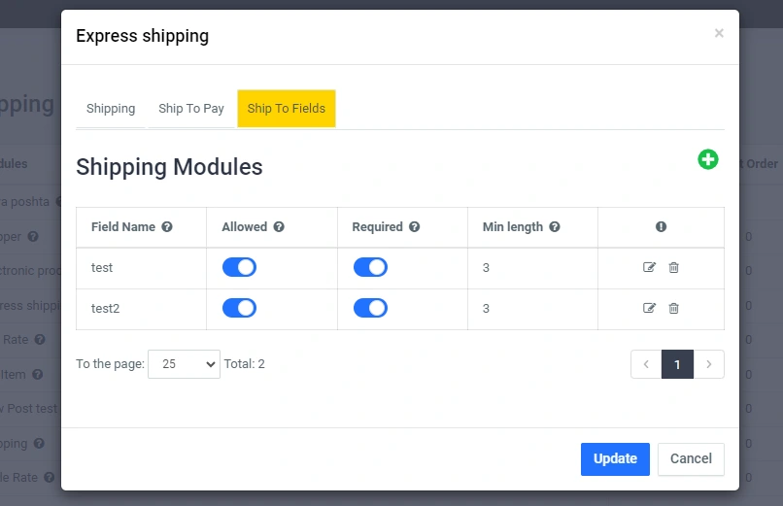This screenshot has height=506, width=783.
Task: Click the Required column help icon
Action: tap(415, 227)
